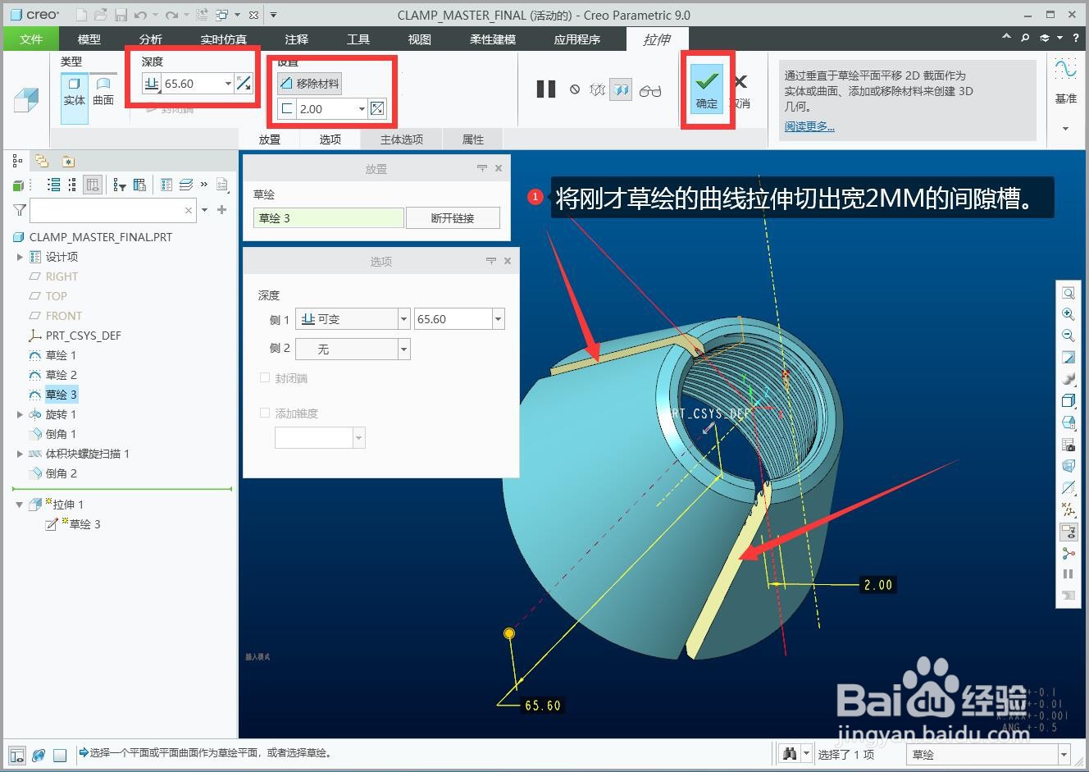Viewport: 1089px width, 772px height.
Task: Open the 基准 datum dropdown
Action: 1065,128
